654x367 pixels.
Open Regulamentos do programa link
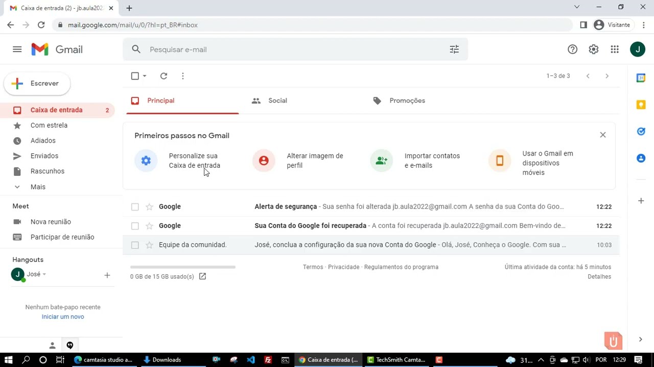(x=401, y=267)
